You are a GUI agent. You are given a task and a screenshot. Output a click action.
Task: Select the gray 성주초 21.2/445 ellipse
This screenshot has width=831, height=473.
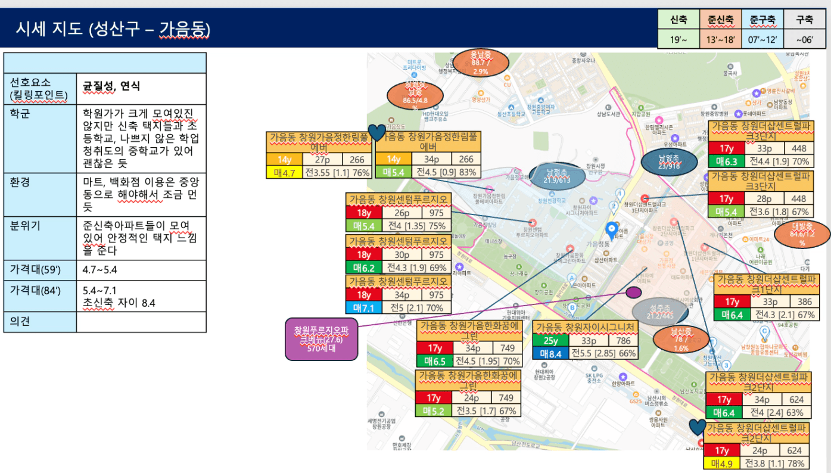point(659,312)
